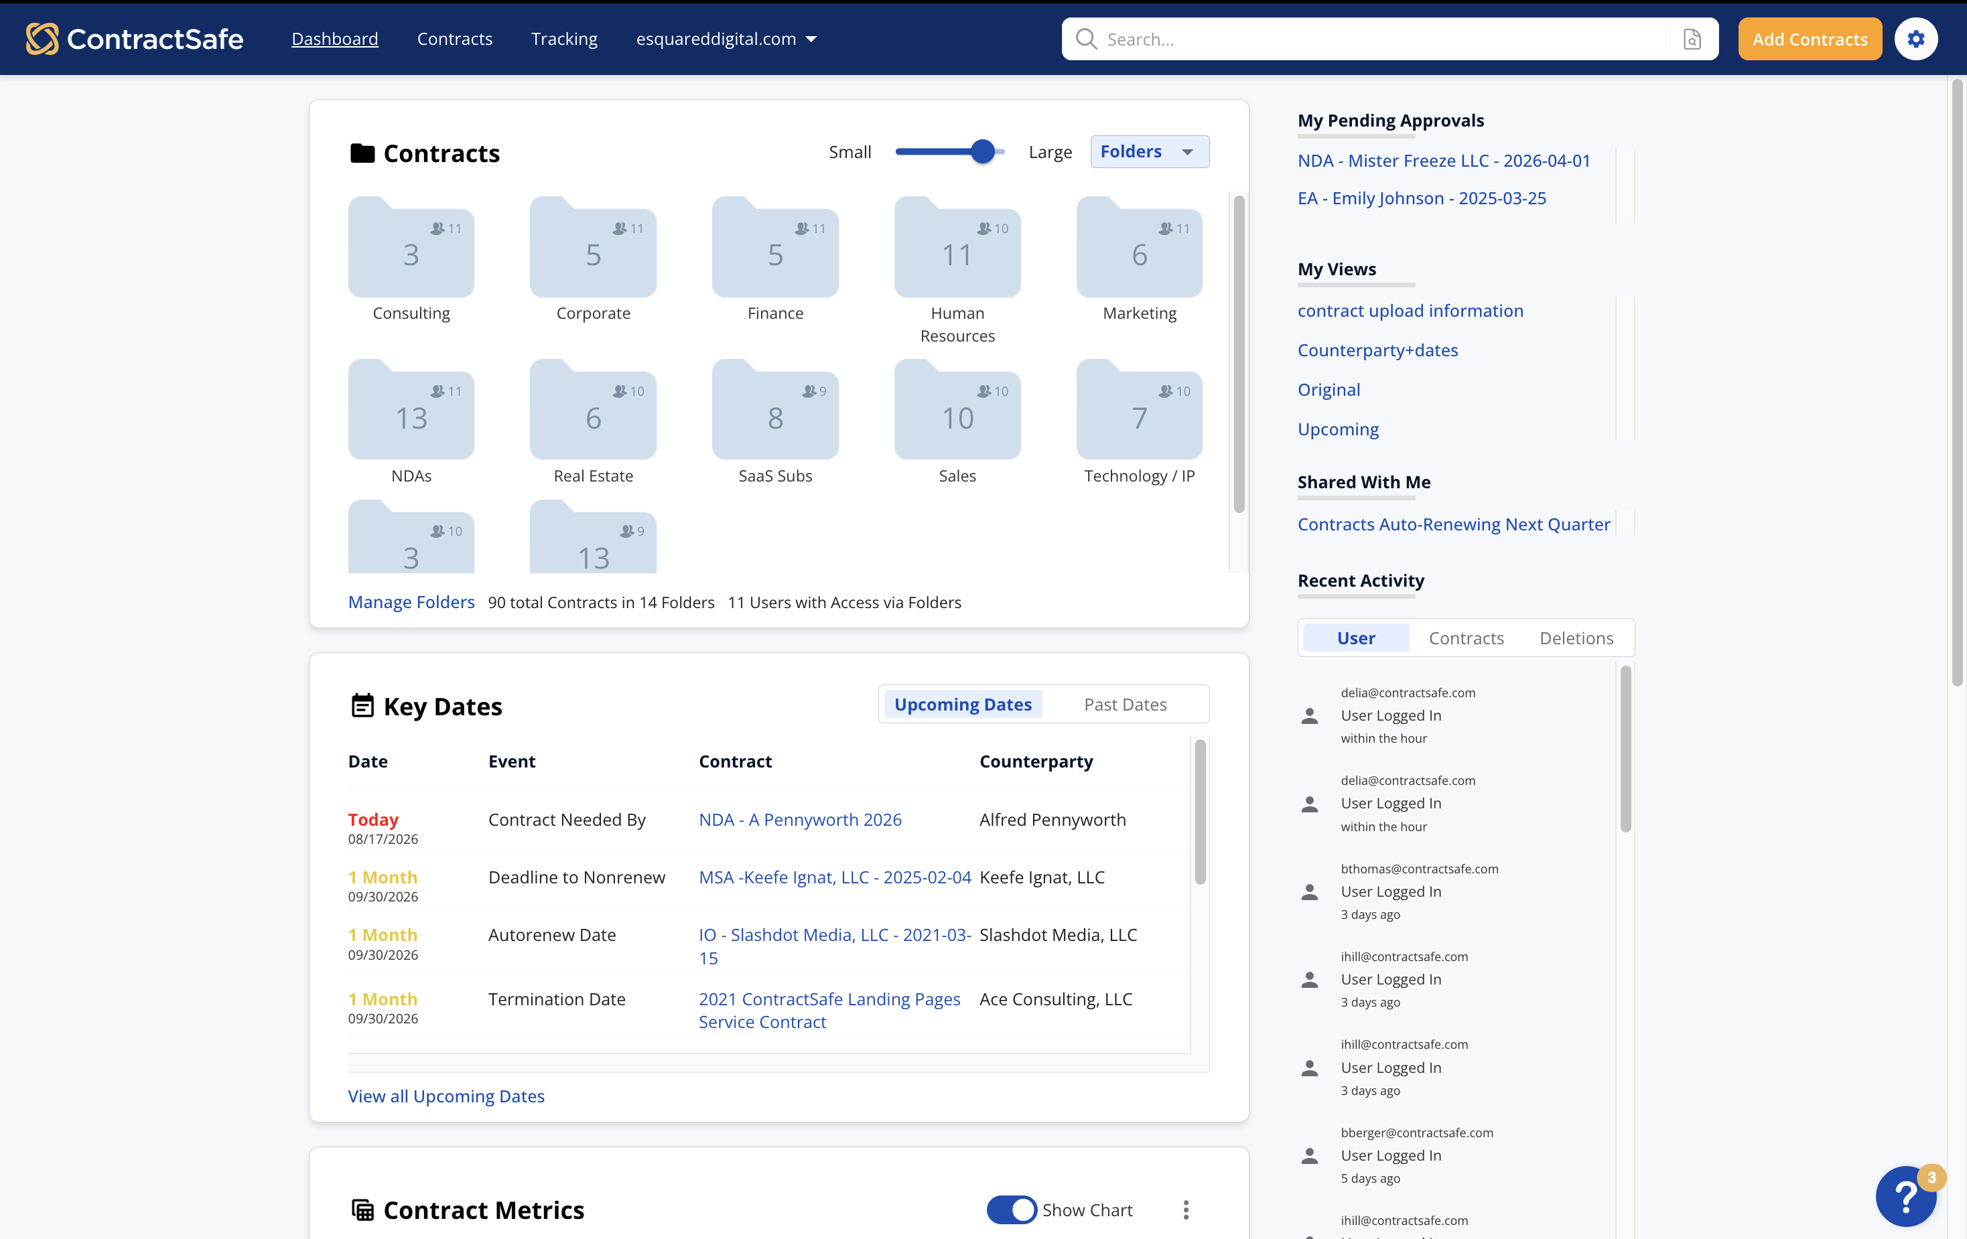Viewport: 1967px width, 1239px height.
Task: Open 2021 ContractSafe Landing Pages Service Contract
Action: click(x=829, y=1011)
